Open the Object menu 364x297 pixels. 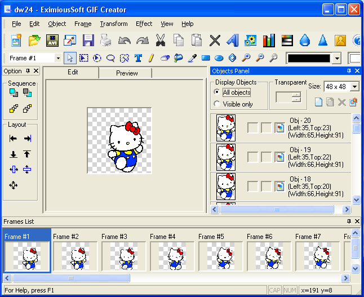pyautogui.click(x=57, y=24)
